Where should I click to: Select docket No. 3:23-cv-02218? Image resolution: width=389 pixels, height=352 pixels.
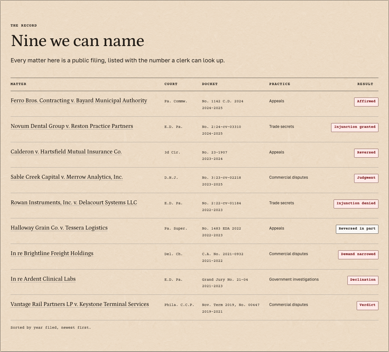point(221,178)
